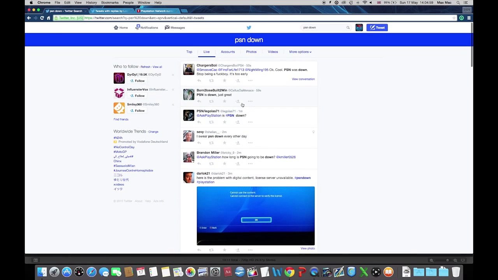Viewport: 498px width, 280px height.
Task: Retweet the sevy tweet
Action: (211, 143)
